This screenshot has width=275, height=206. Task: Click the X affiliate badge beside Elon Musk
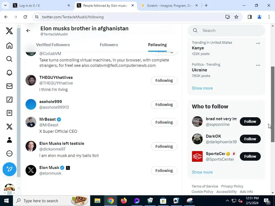pos(68,168)
